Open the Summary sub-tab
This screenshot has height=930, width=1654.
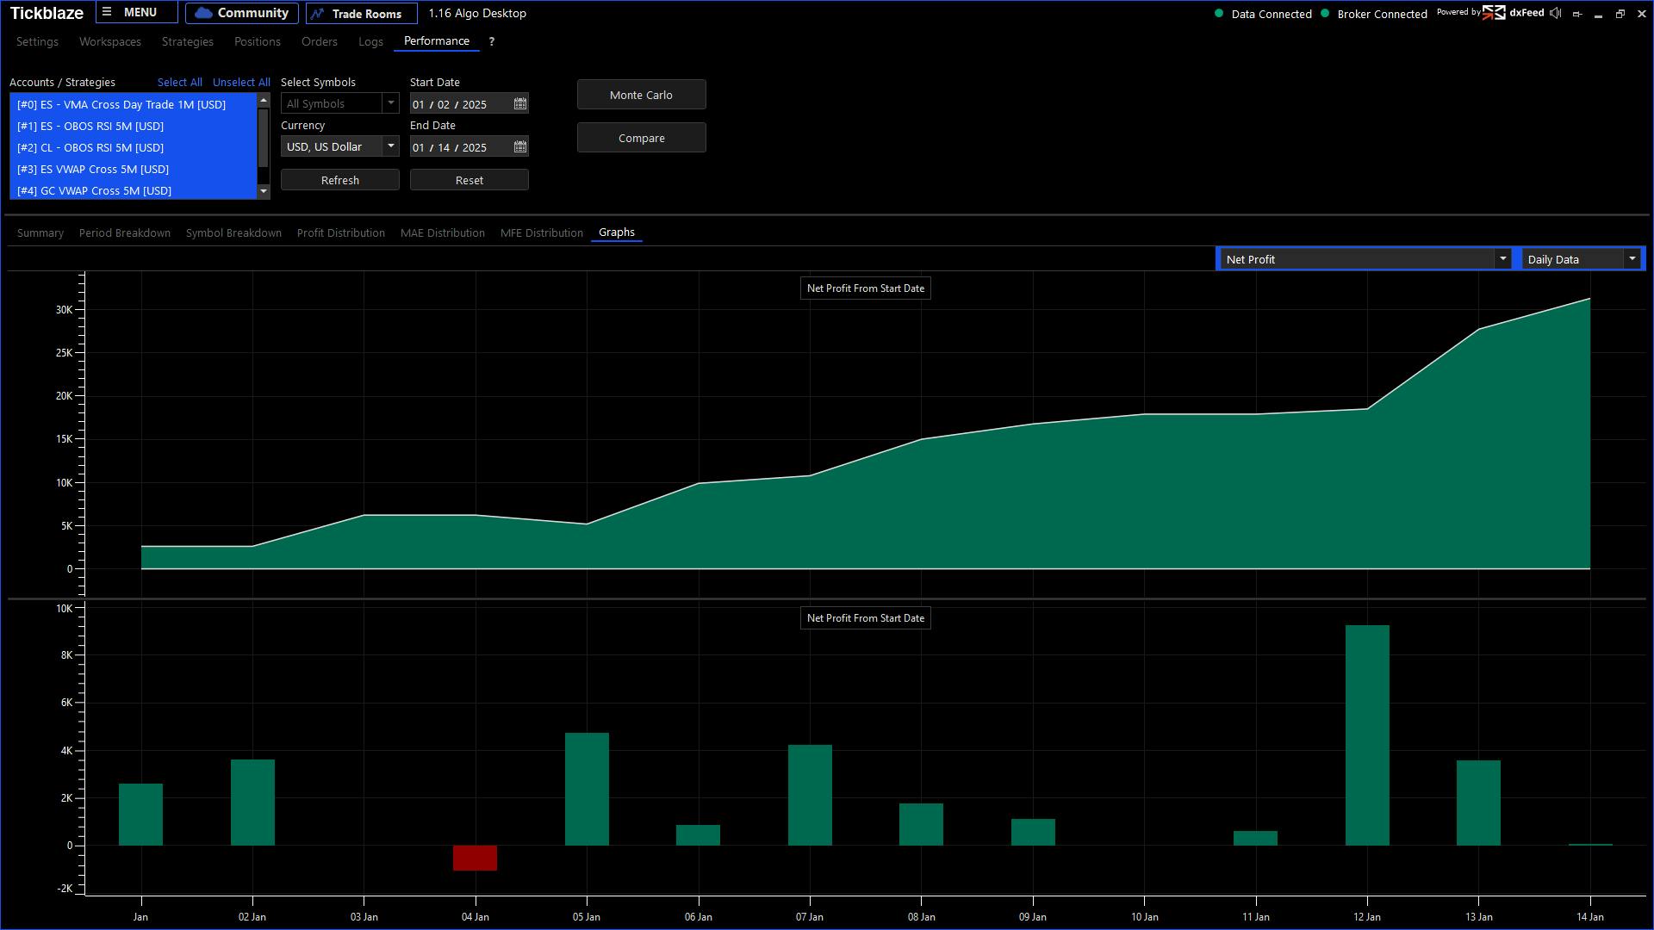tap(40, 233)
